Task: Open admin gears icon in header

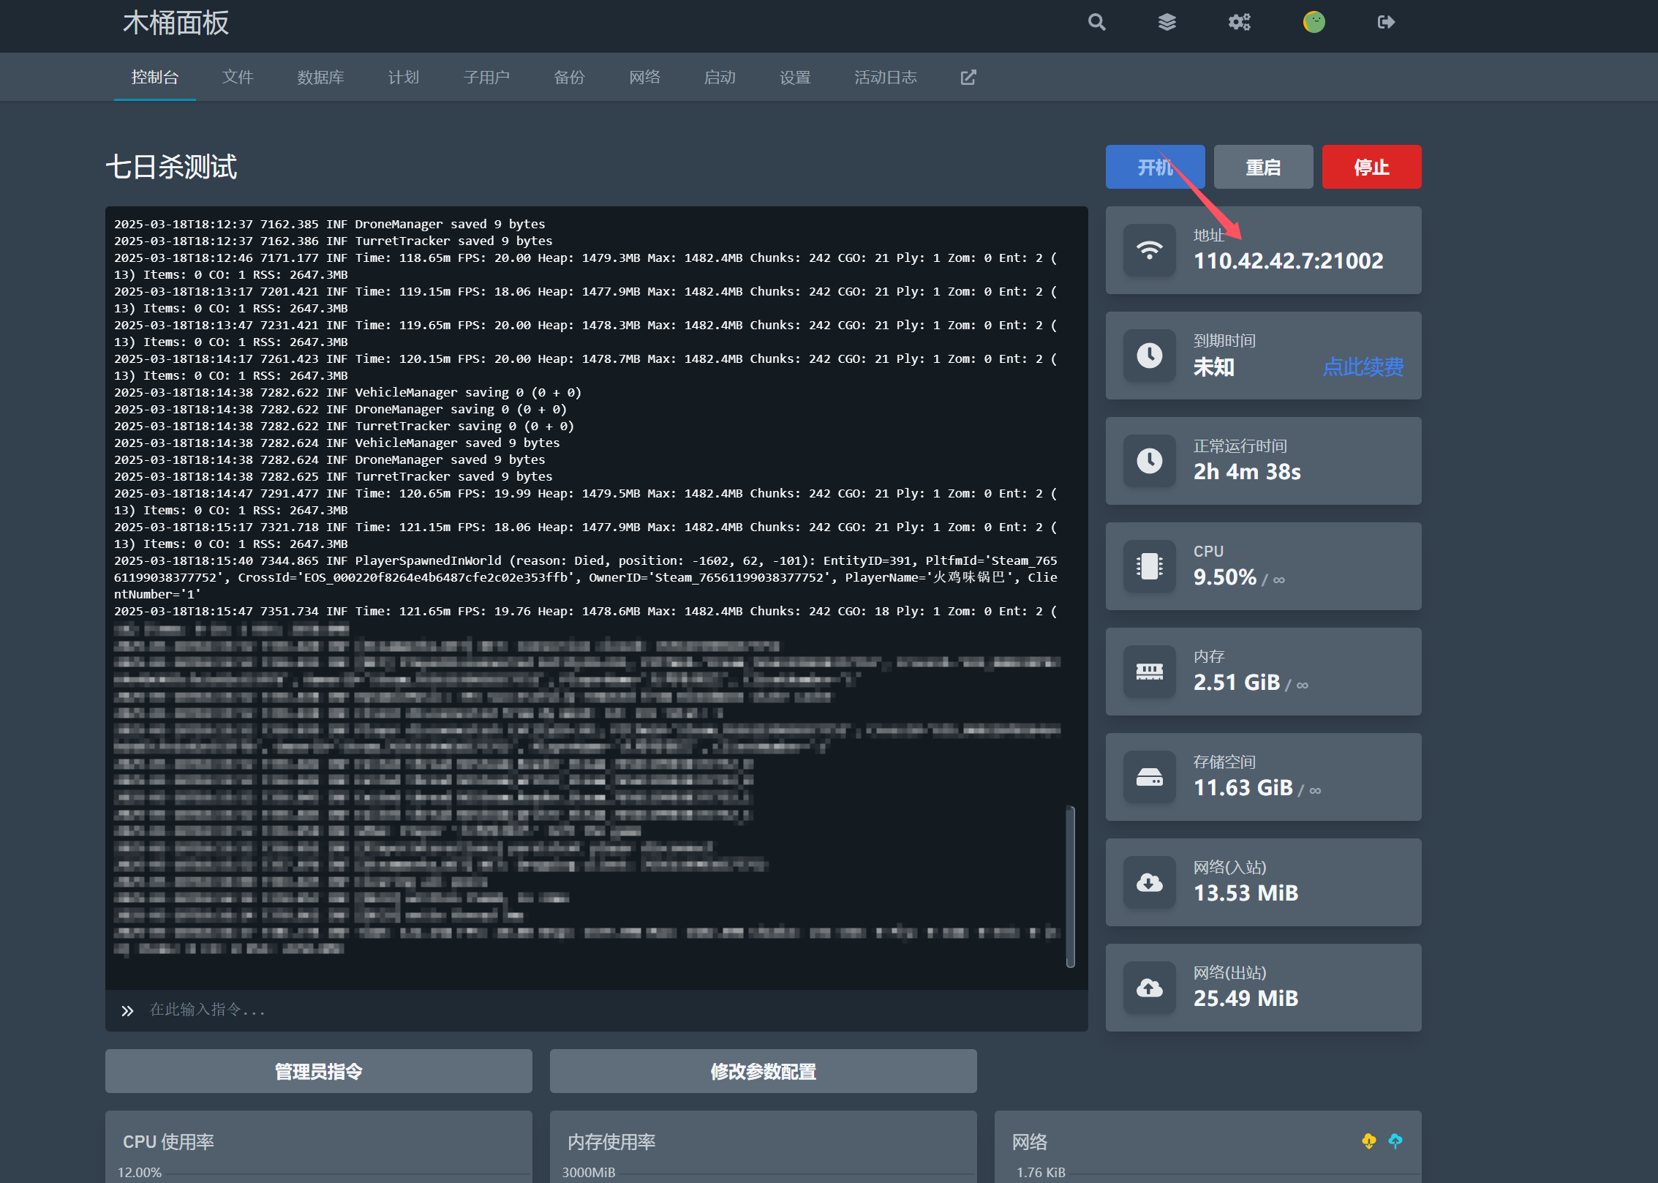Action: coord(1240,23)
